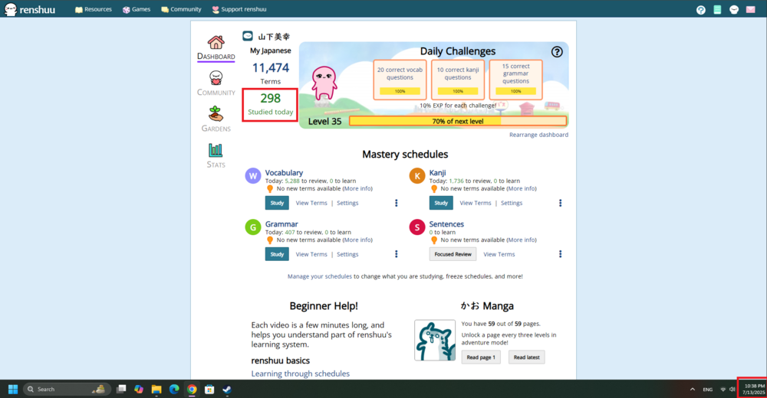767x398 pixels.
Task: Open the Sentences schedule options menu
Action: [x=560, y=254]
